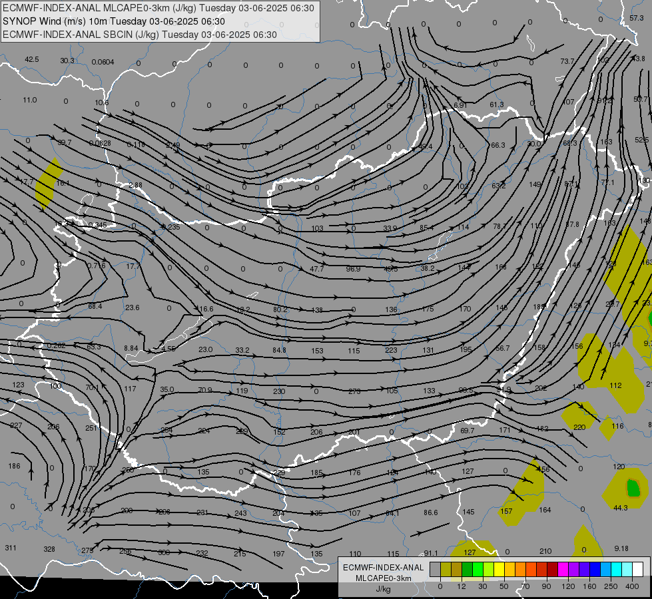This screenshot has width=652, height=599.
Task: Click scale value 50 in legend
Action: [504, 586]
